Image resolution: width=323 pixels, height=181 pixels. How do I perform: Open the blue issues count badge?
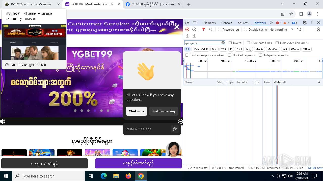294,23
